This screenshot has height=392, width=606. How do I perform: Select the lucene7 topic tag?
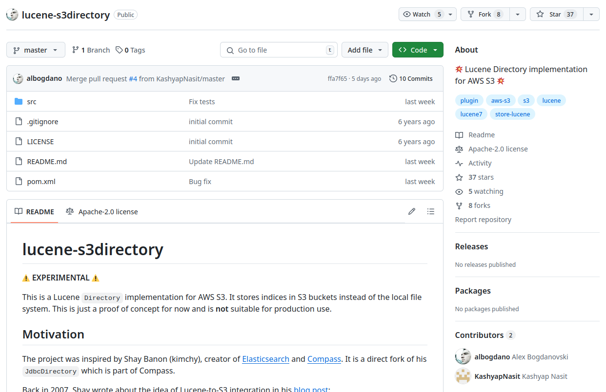click(x=471, y=114)
